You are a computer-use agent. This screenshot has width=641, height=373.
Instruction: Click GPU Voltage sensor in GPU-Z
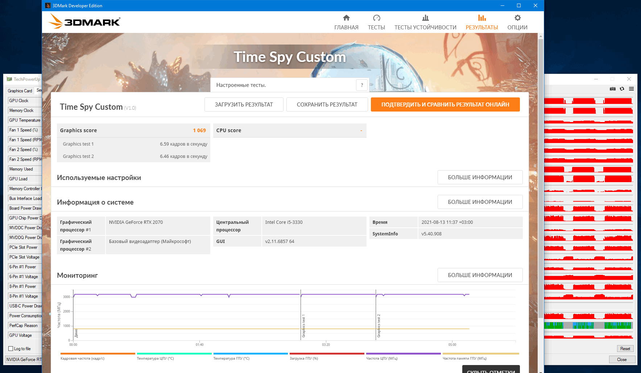25,335
